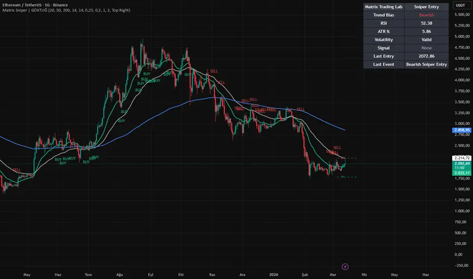Click the 'Eyl' month on time axis
The width and height of the screenshot is (473, 279).
tap(151, 274)
